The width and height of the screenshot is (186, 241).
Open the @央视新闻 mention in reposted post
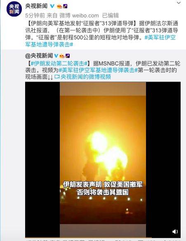pos(39,56)
